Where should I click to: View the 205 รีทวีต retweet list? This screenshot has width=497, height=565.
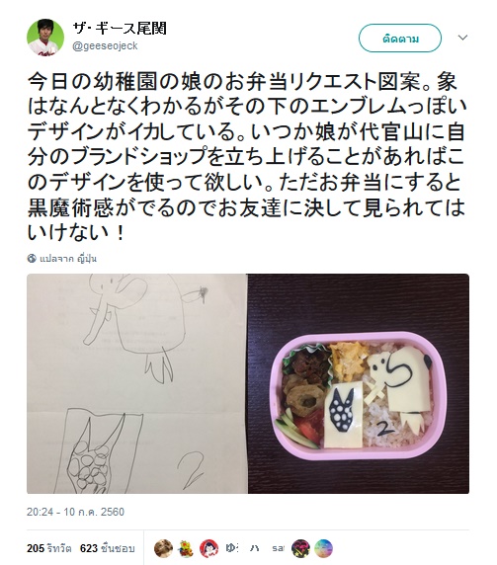click(x=49, y=548)
